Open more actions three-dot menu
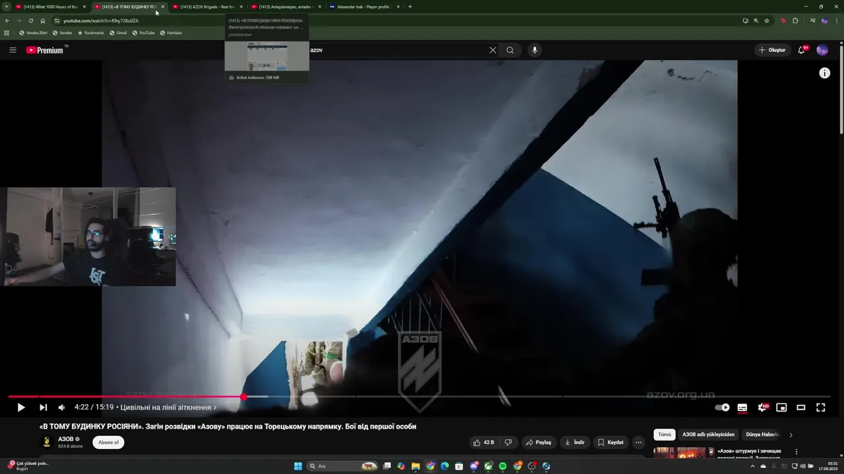 [638, 442]
